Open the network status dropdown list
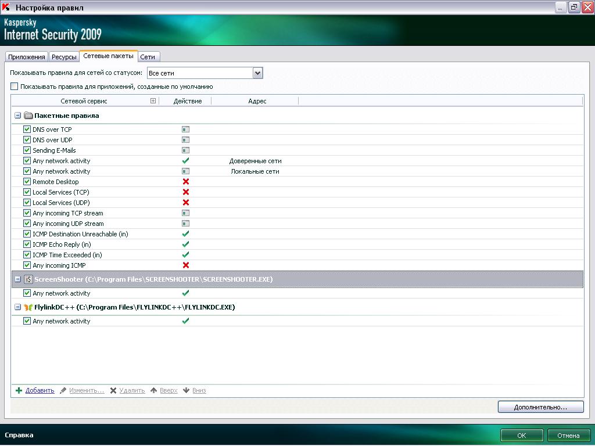Screen dimensions: 595x446 coord(258,73)
